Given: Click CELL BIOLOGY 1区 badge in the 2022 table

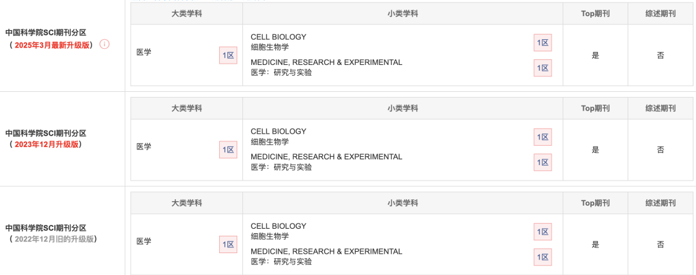Looking at the screenshot, I should click(x=543, y=231).
